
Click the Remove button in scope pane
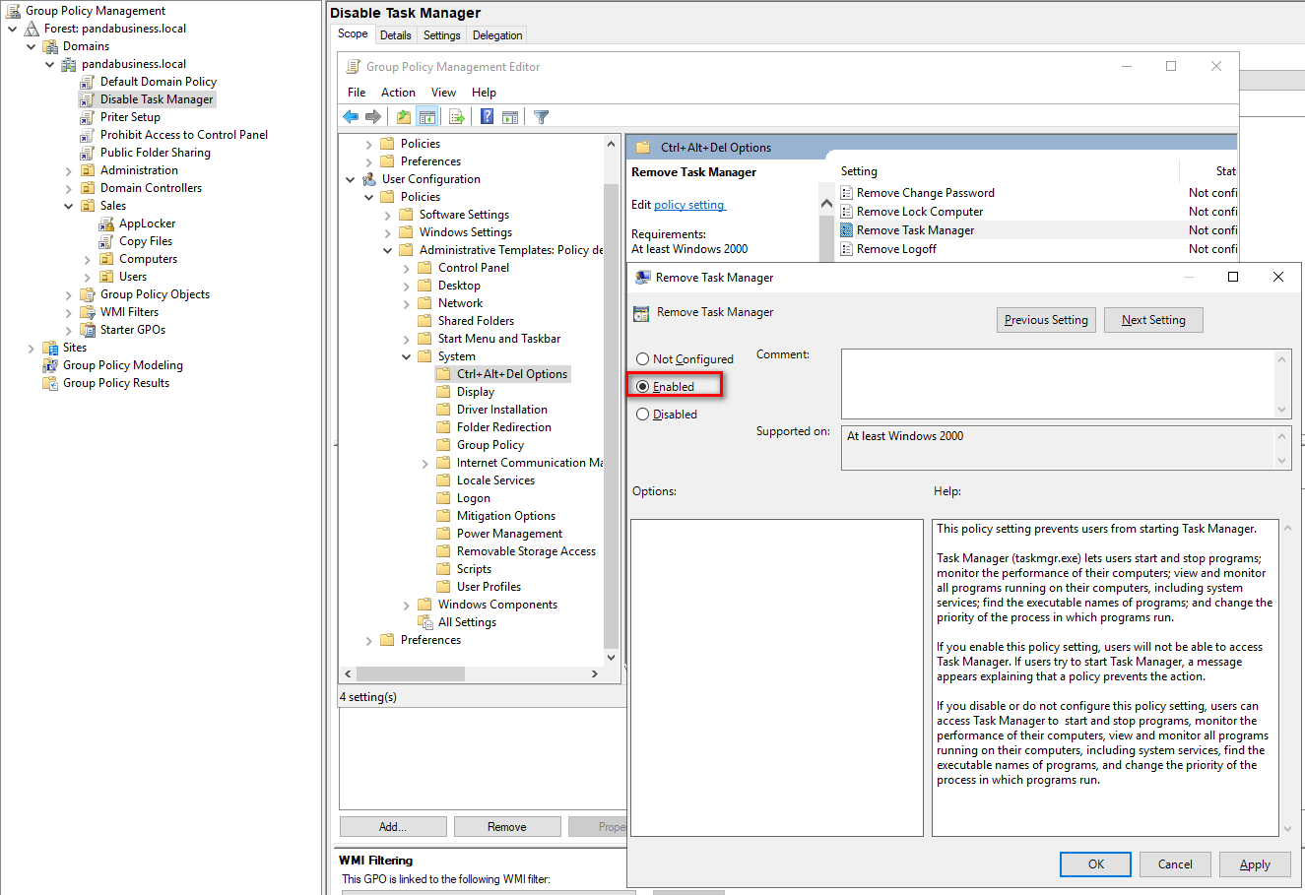click(x=507, y=827)
